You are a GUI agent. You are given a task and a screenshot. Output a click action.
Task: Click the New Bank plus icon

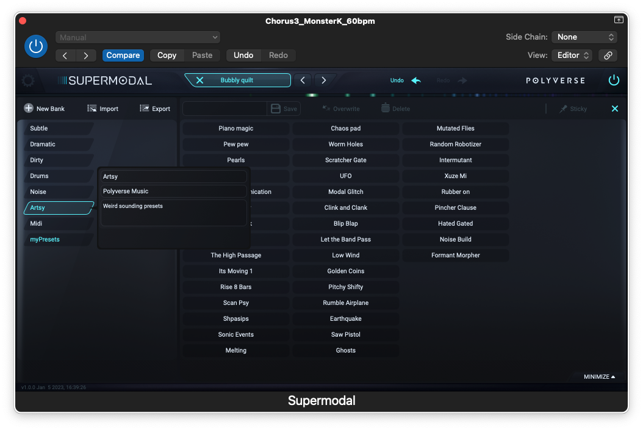[29, 109]
